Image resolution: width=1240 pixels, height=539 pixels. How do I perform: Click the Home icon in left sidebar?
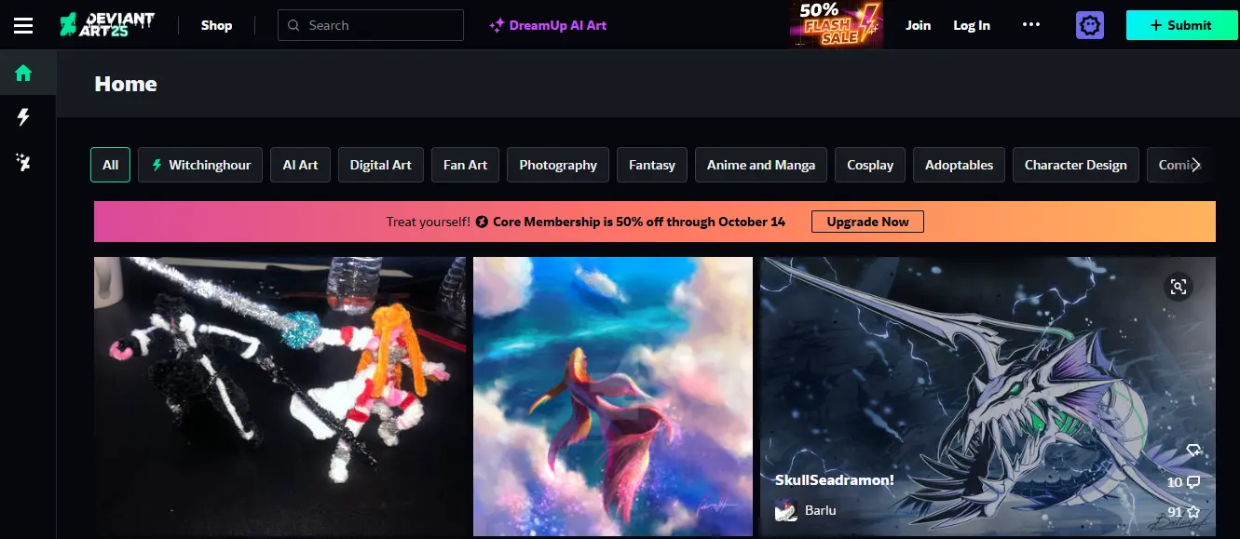23,74
